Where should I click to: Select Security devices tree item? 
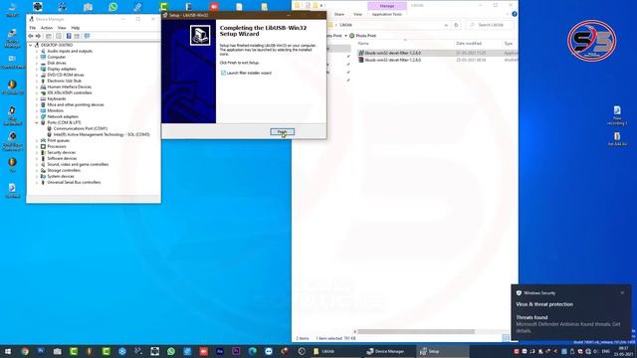click(x=62, y=152)
